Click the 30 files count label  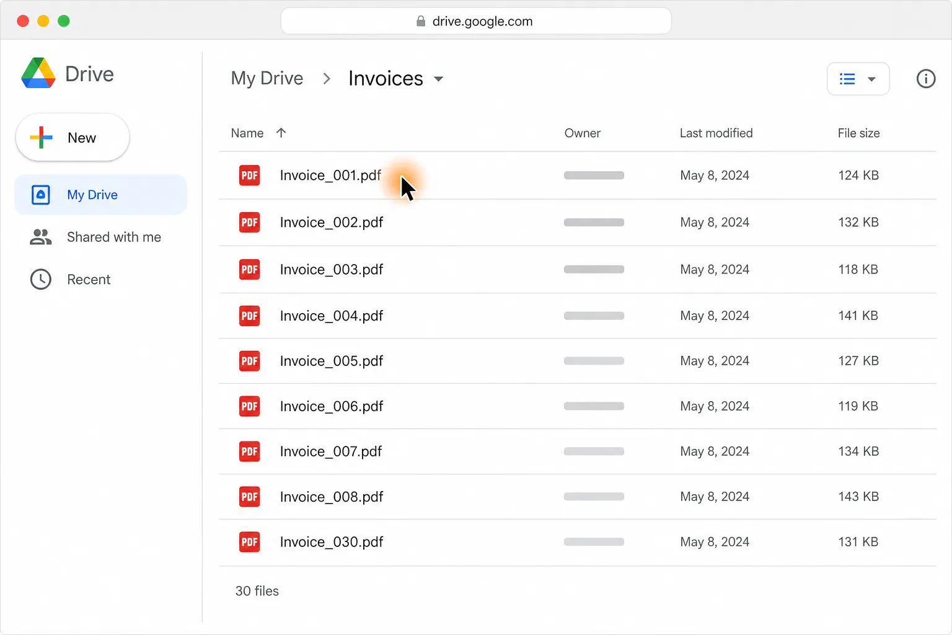pos(257,591)
